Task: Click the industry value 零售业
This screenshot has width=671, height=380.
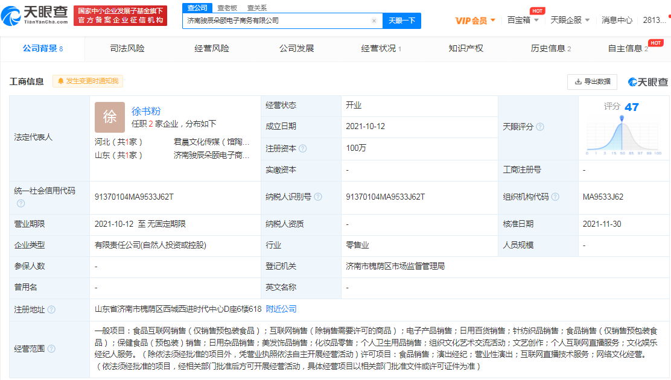Action: pos(357,245)
